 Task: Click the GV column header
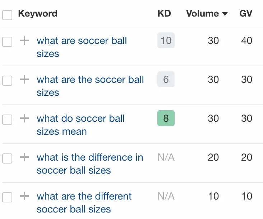tap(246, 14)
